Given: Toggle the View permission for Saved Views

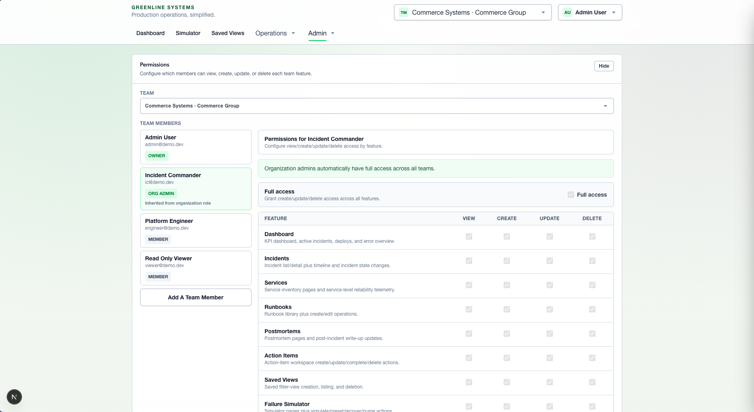Looking at the screenshot, I should (469, 382).
